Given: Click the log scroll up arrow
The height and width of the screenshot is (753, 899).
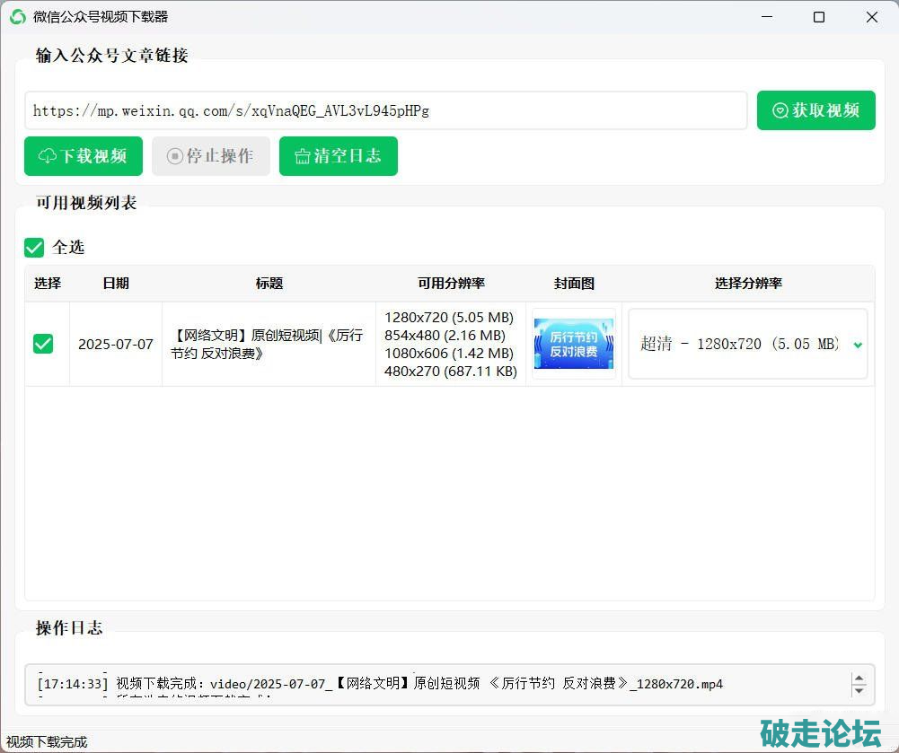Looking at the screenshot, I should tap(859, 679).
